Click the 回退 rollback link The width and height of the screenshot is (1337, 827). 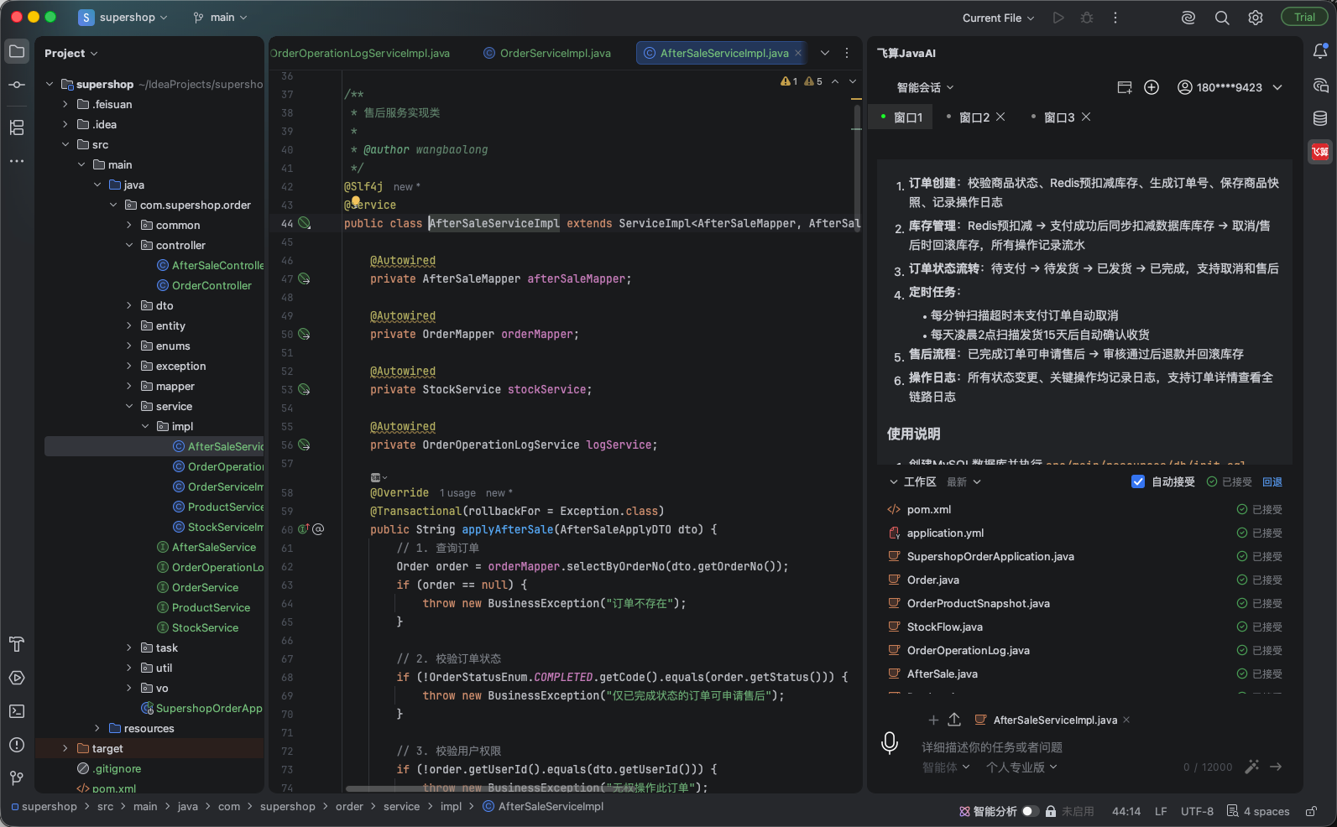[1272, 481]
